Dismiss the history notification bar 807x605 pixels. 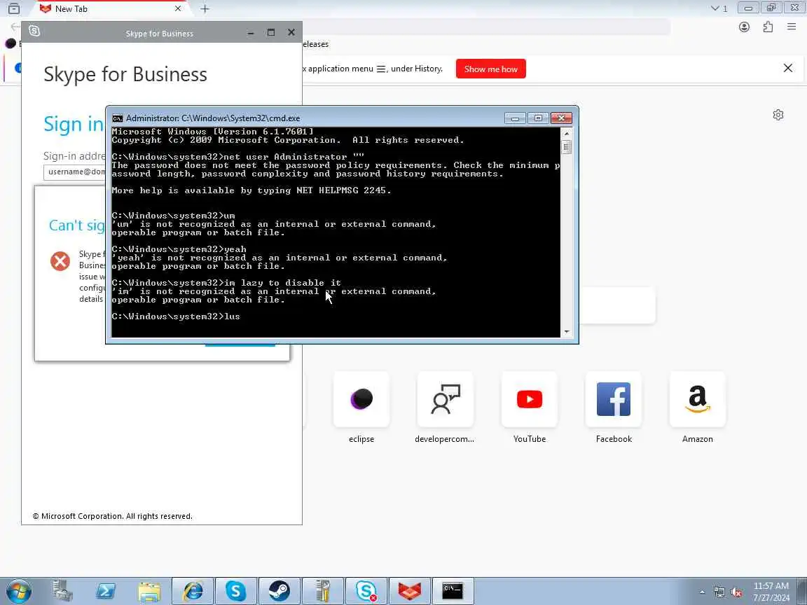[x=787, y=68]
